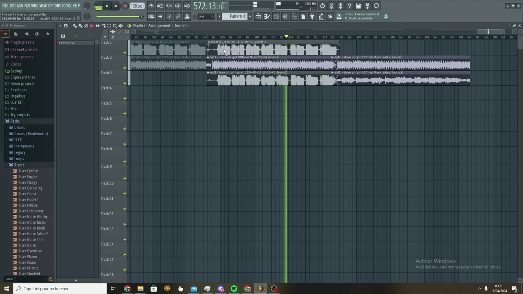Mute Track 5 with its green LED
Image resolution: width=523 pixels, height=294 pixels.
[x=125, y=114]
